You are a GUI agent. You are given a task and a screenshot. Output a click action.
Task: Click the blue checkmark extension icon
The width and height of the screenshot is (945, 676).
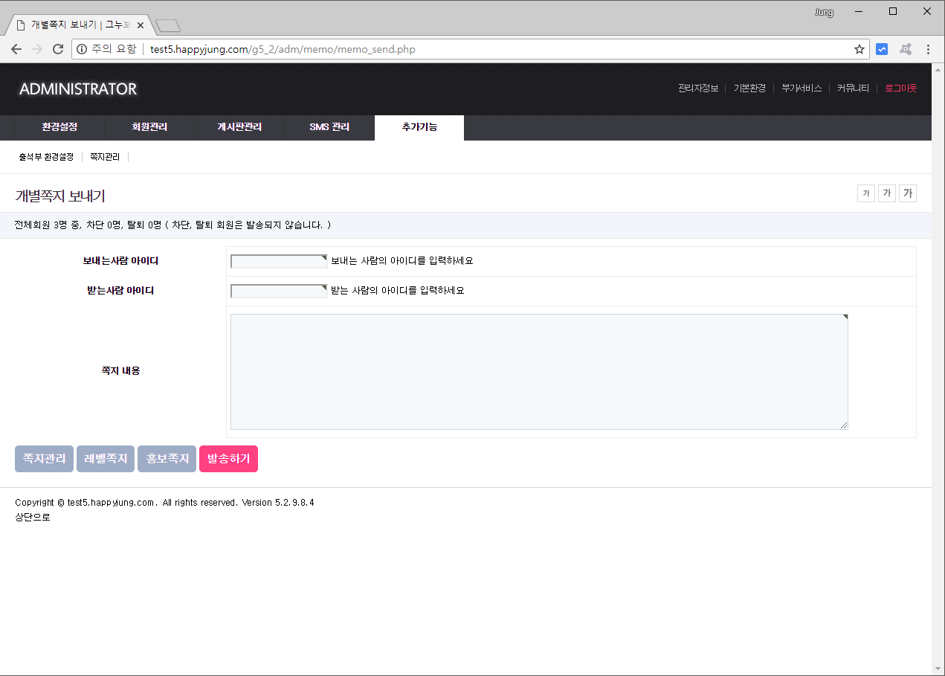(882, 50)
